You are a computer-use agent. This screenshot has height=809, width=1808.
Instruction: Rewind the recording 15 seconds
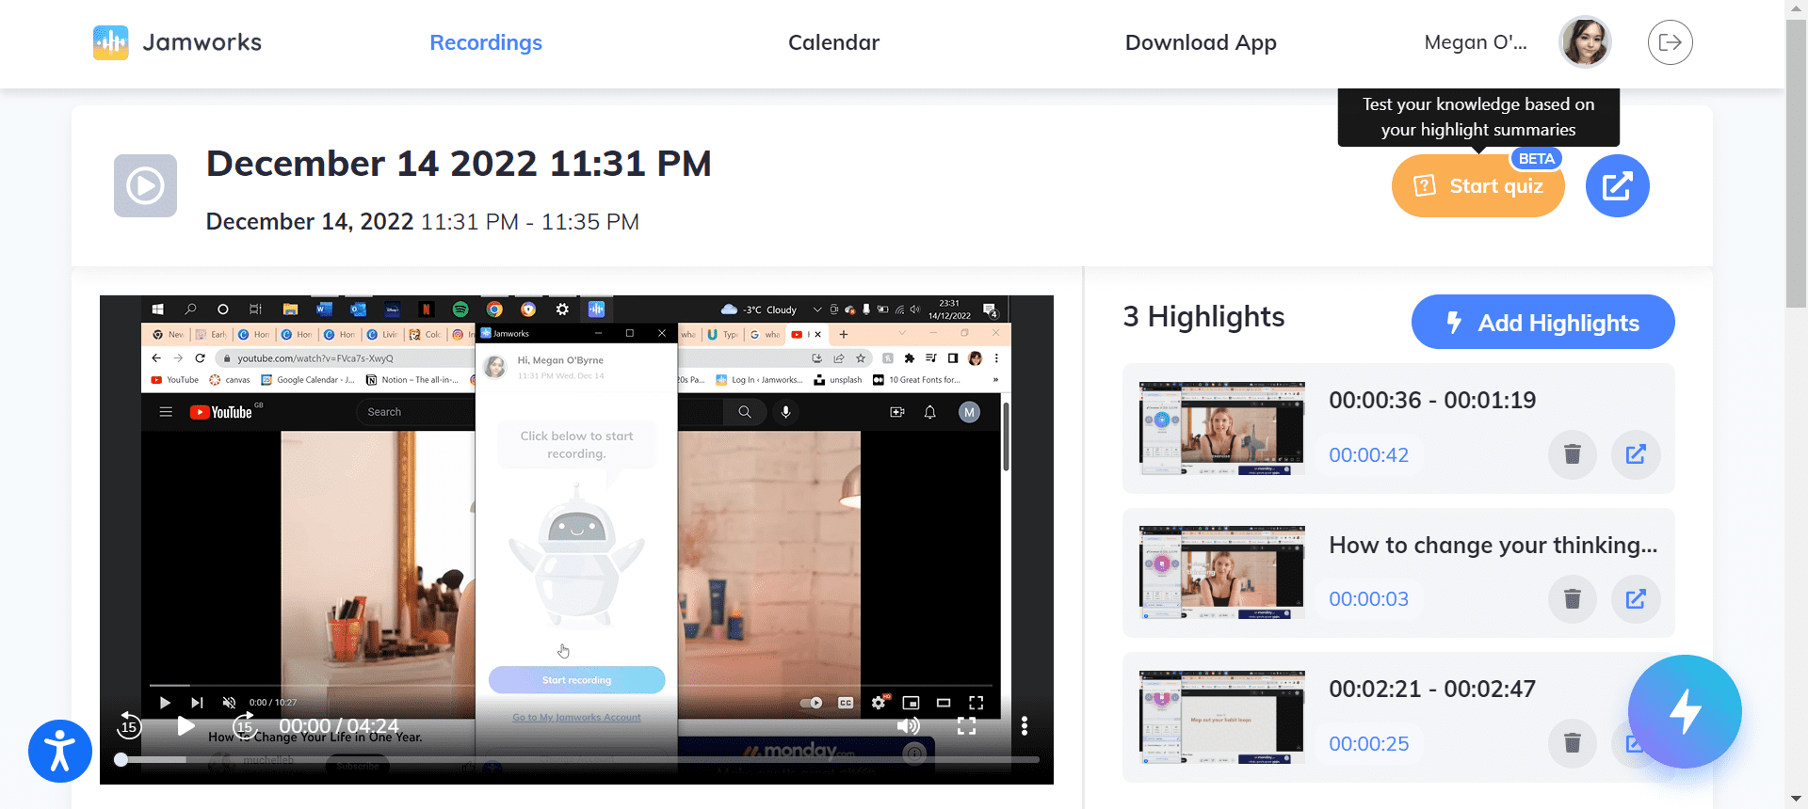click(x=129, y=725)
